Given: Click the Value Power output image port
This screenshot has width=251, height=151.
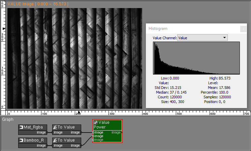Looking at the screenshot, I should click(121, 133).
